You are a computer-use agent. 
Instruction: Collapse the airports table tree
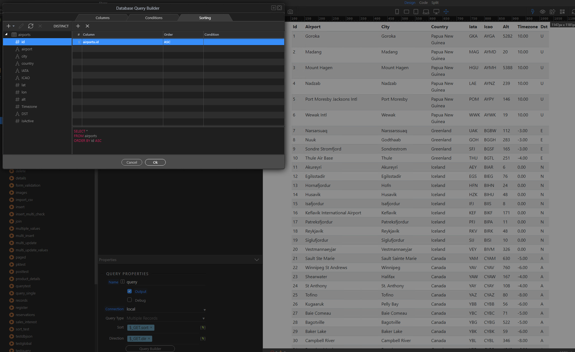click(x=6, y=34)
